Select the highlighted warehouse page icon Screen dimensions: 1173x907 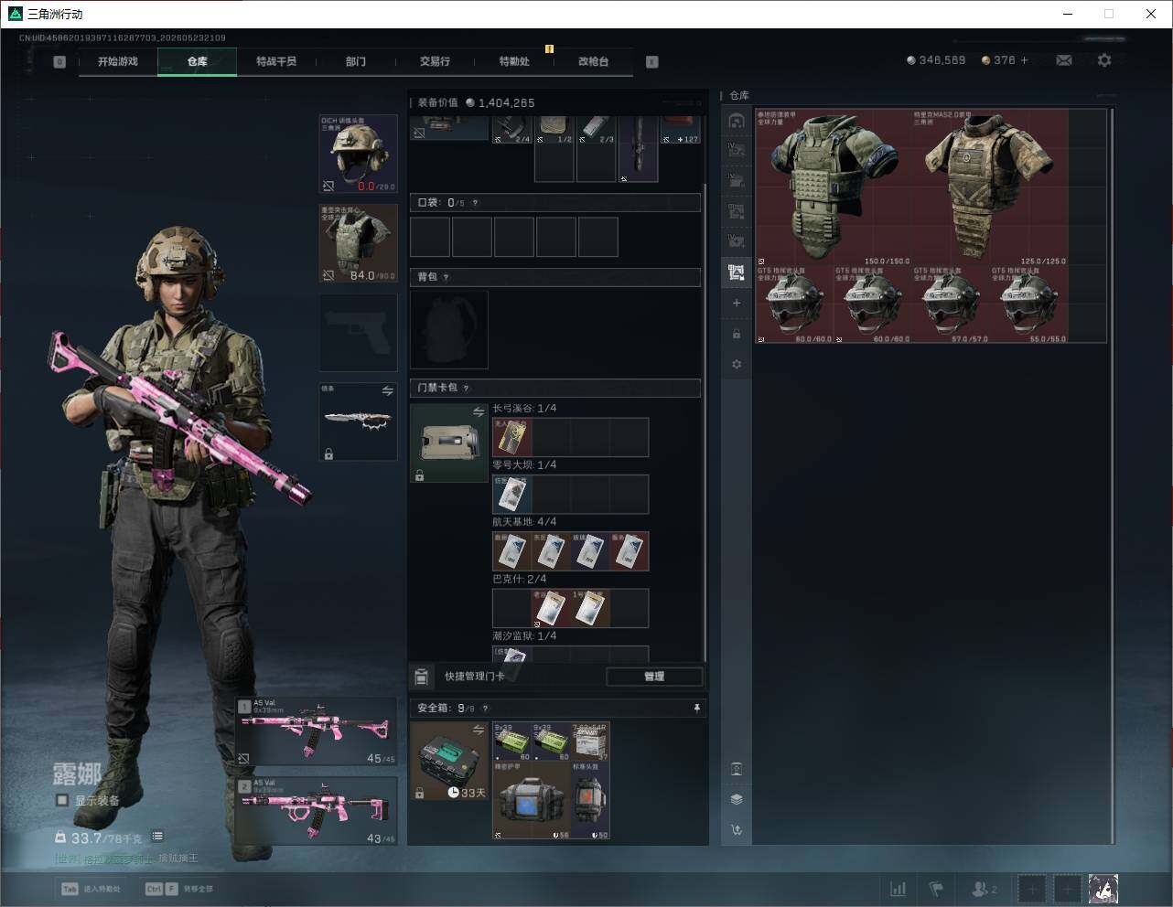(x=737, y=272)
